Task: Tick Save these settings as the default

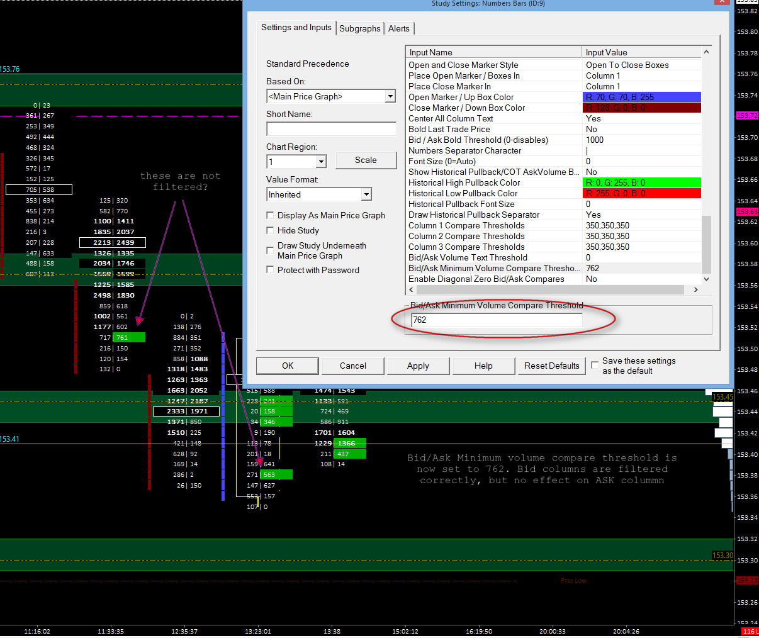Action: (595, 365)
